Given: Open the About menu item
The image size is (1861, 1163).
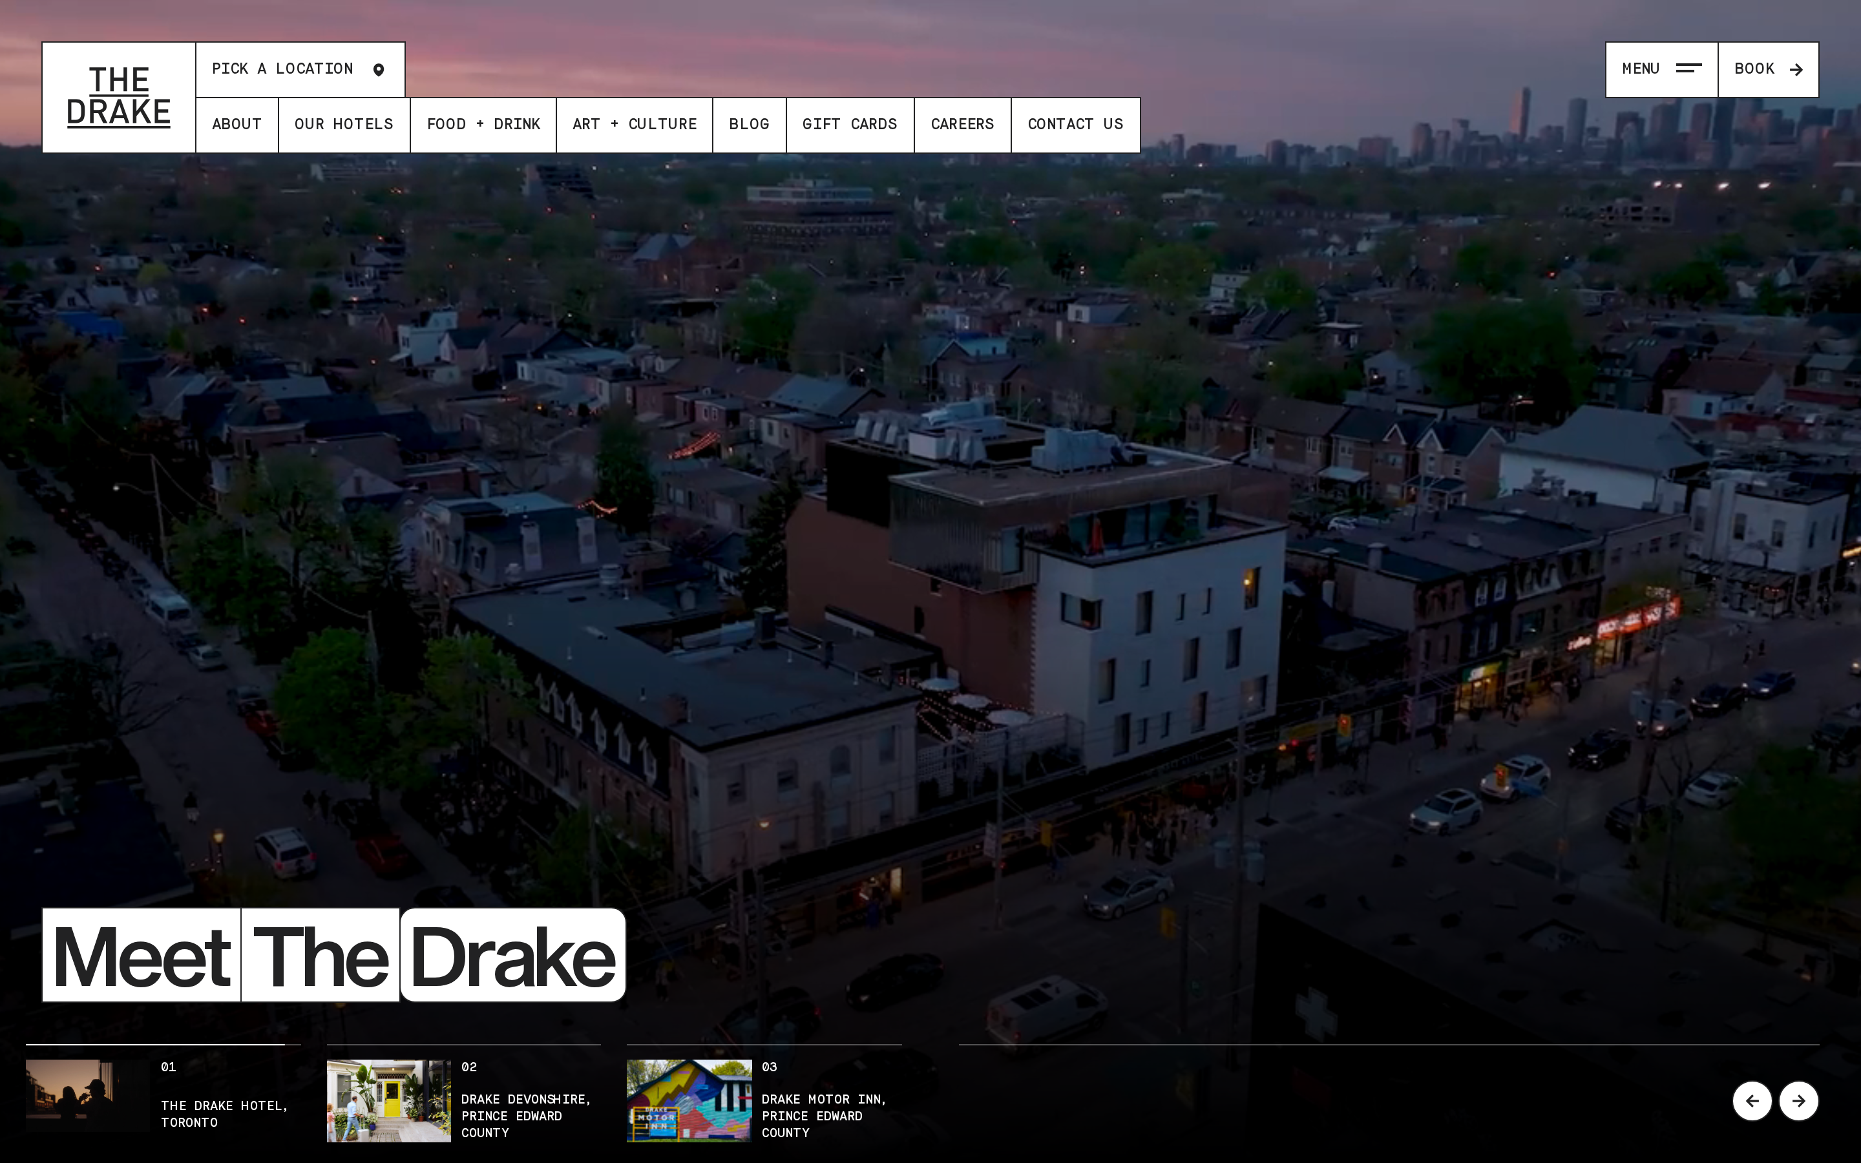Looking at the screenshot, I should point(237,125).
